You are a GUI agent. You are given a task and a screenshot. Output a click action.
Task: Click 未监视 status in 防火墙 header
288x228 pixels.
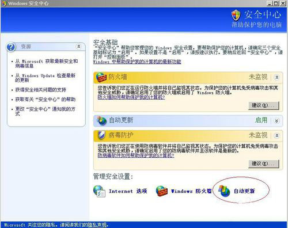tap(258, 77)
